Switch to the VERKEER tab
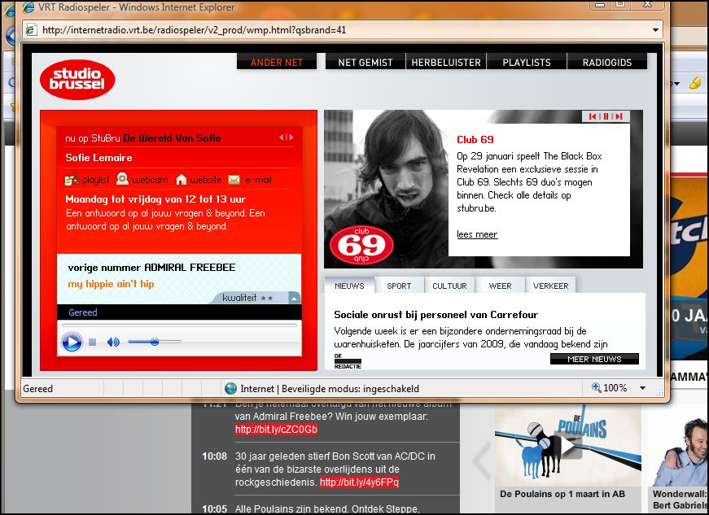This screenshot has height=515, width=709. pos(551,286)
